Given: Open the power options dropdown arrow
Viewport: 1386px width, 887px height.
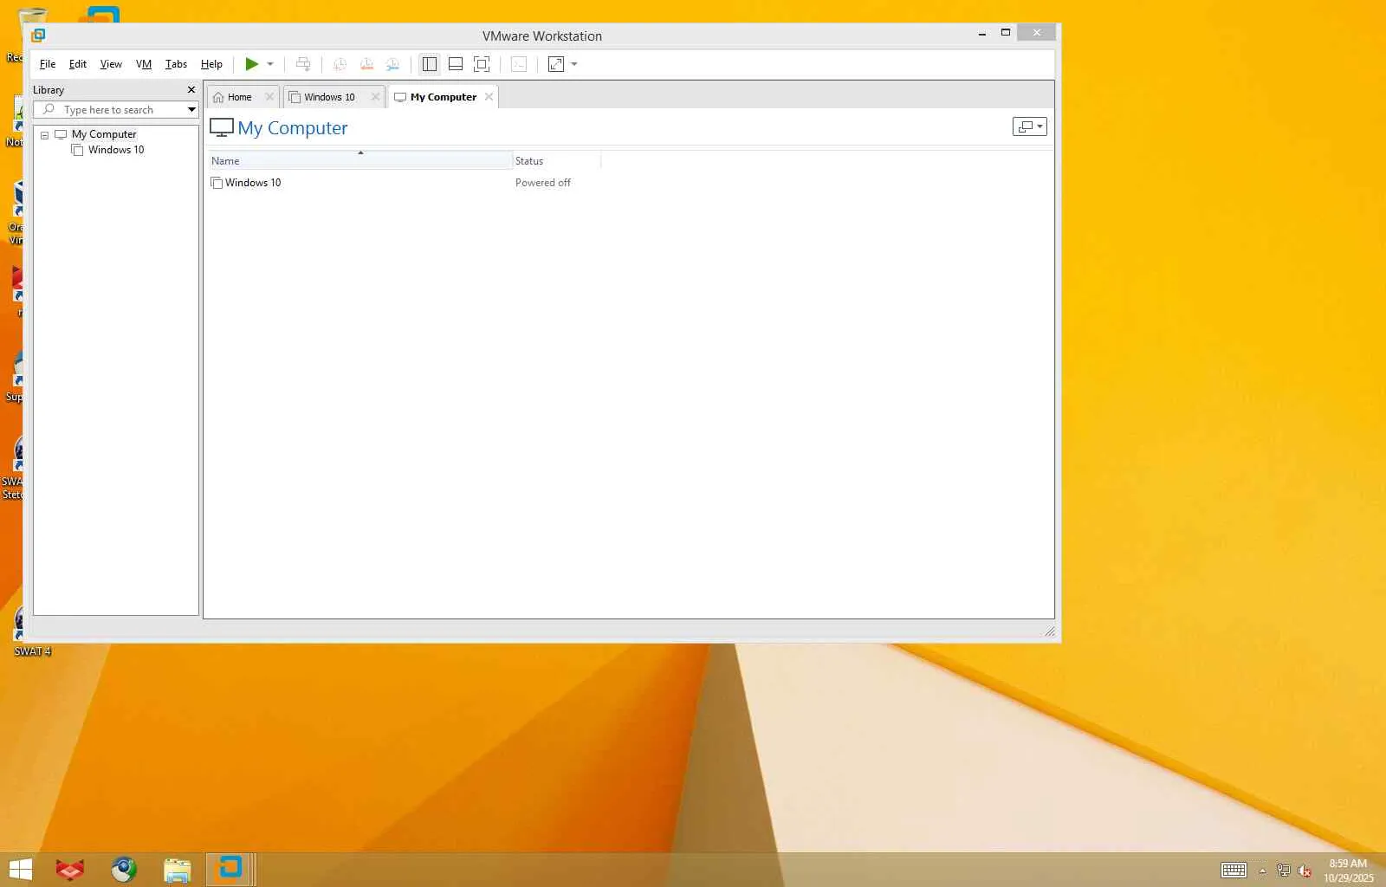Looking at the screenshot, I should point(270,64).
